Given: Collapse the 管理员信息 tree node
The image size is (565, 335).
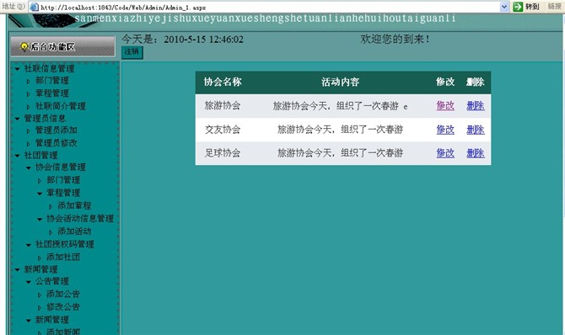Looking at the screenshot, I should (18, 119).
